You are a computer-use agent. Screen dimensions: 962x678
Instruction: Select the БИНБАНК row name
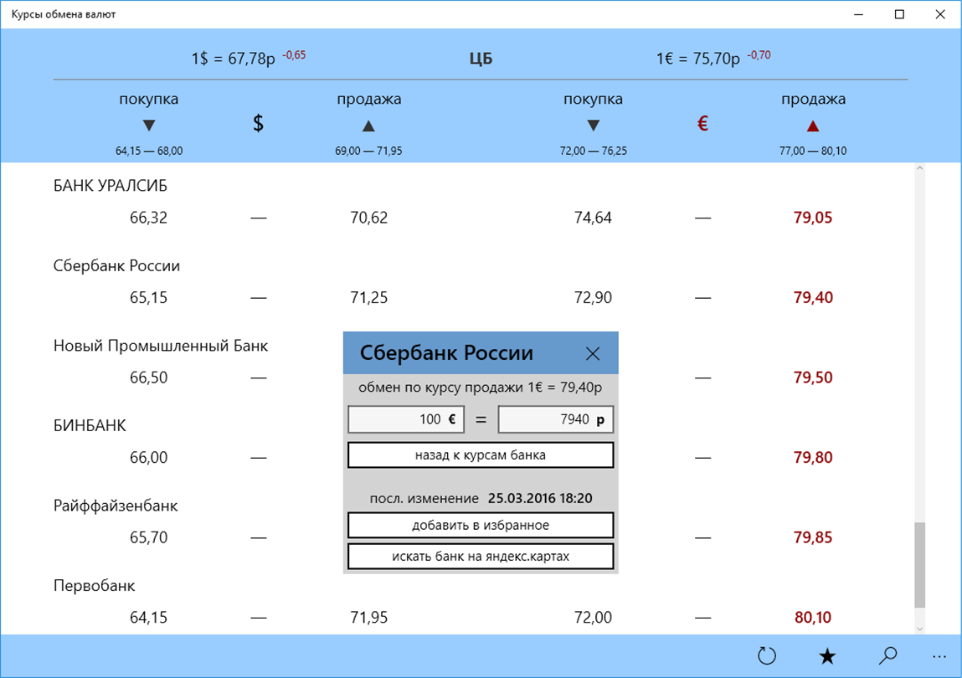pos(90,425)
